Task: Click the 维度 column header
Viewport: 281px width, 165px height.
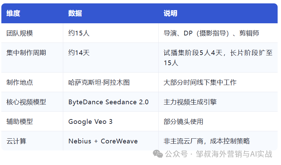Action: click(13, 13)
